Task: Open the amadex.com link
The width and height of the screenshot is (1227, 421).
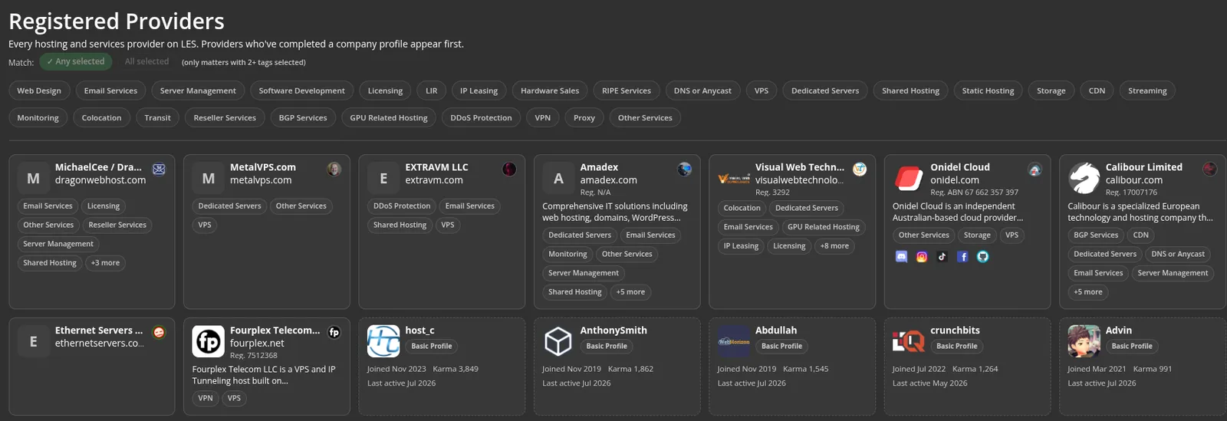Action: [x=609, y=180]
